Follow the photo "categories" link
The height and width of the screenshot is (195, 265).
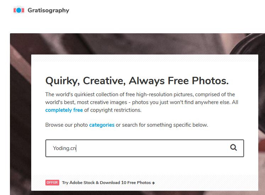102,125
